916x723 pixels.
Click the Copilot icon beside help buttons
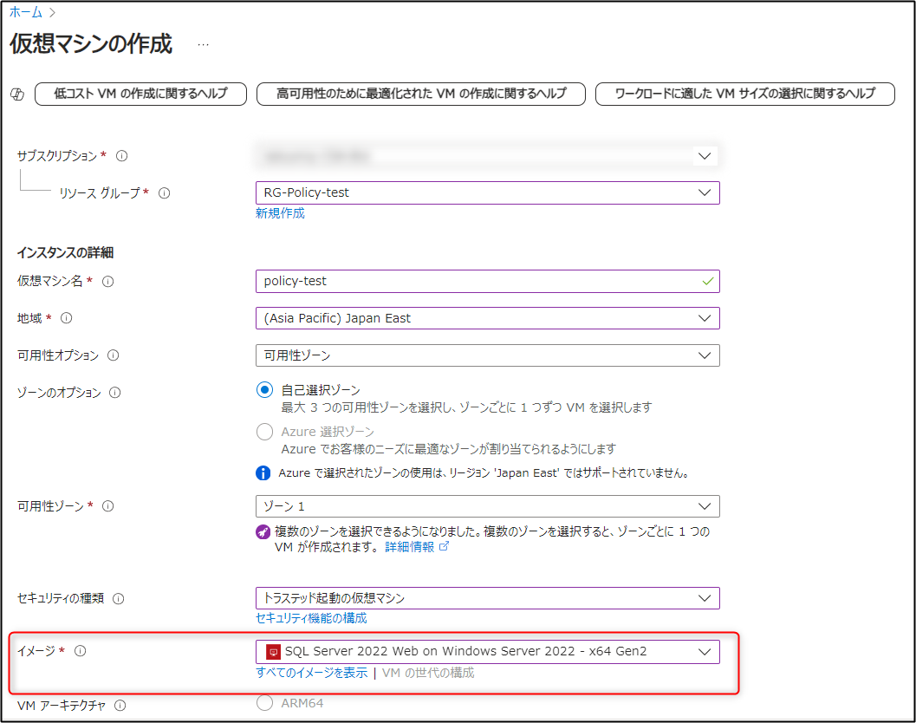(17, 94)
